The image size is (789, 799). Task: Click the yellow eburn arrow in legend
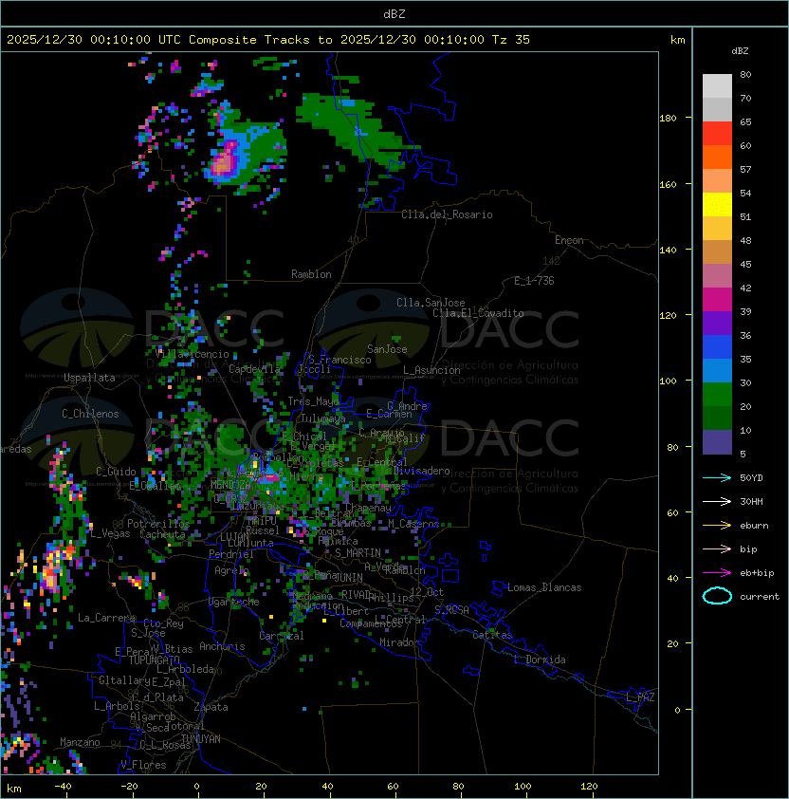(x=717, y=525)
